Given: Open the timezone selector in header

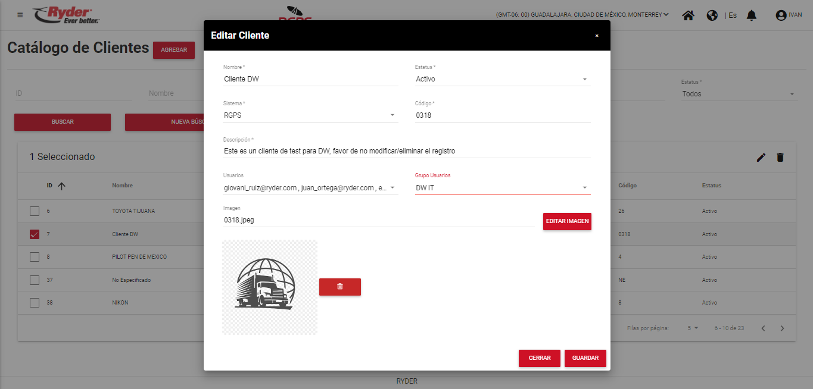Looking at the screenshot, I should point(582,15).
